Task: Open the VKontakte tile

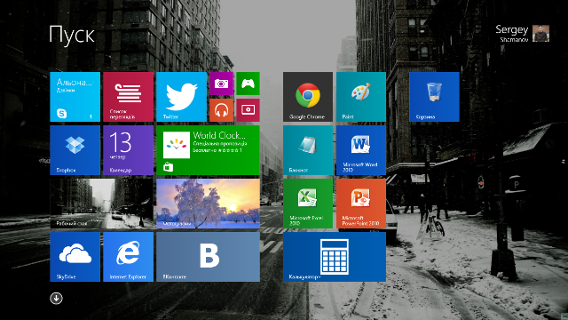Action: 208,257
